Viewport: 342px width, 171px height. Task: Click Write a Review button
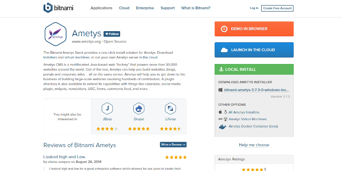[173, 145]
